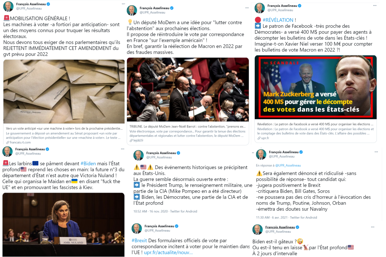Open the #Brexit hashtag link

tap(139, 240)
